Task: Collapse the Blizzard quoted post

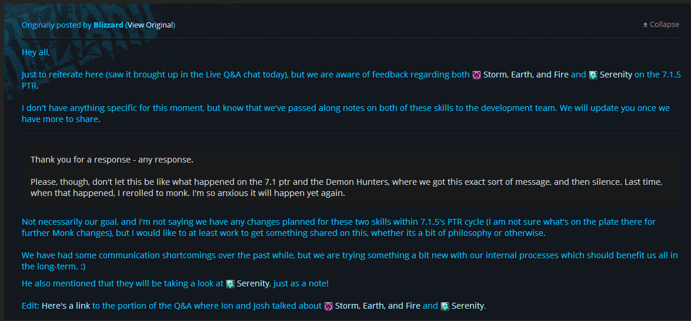Action: tap(661, 25)
